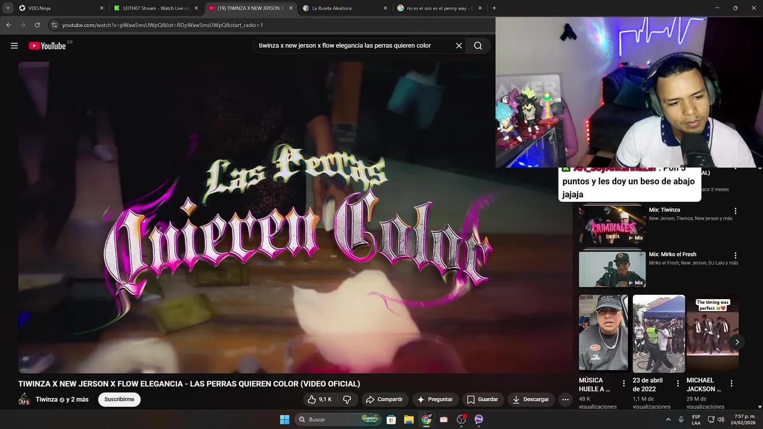The width and height of the screenshot is (763, 429).
Task: Open options menu for Mix: Mirko el Fresh
Action: (736, 256)
